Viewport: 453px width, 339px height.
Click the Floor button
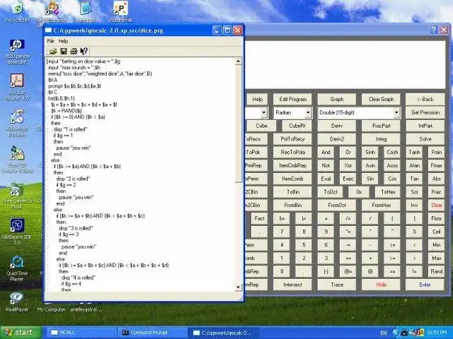coord(437,218)
